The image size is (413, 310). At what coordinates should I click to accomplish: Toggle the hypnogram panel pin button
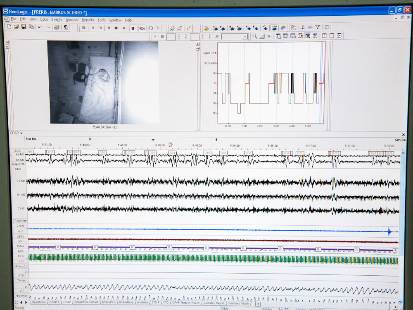198,48
